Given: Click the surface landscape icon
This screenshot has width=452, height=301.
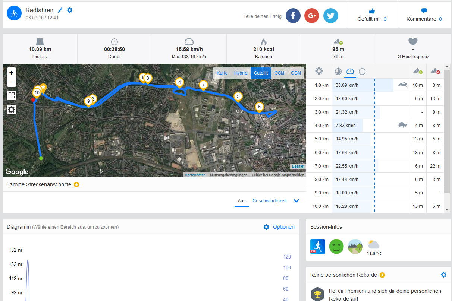Looking at the screenshot, I should pos(355,247).
